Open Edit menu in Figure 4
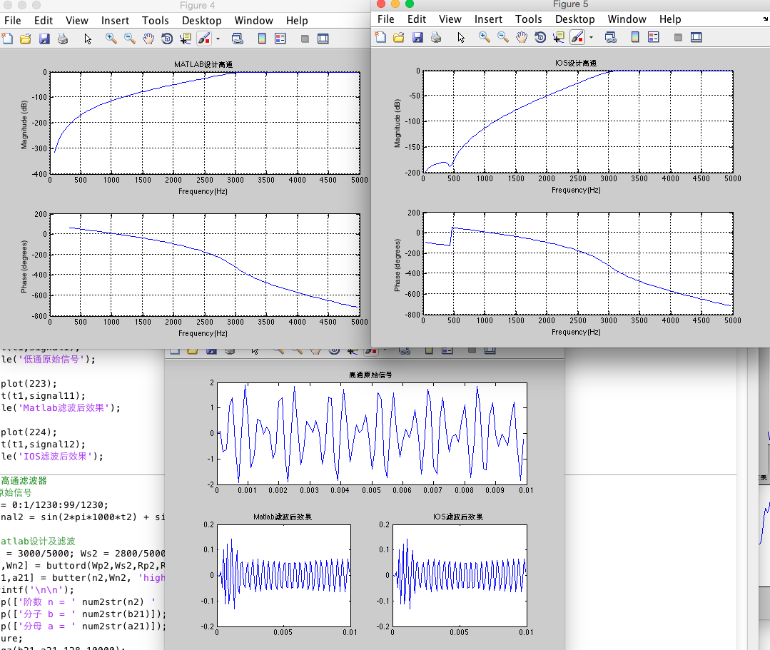 coord(44,21)
